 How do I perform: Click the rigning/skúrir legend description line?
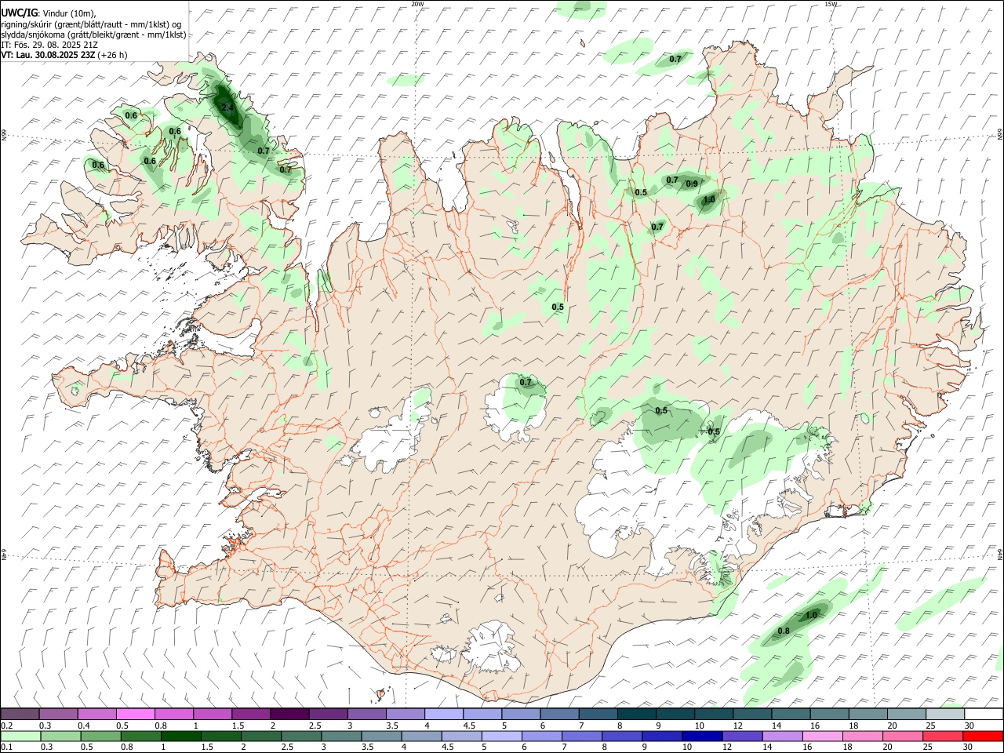[x=91, y=24]
